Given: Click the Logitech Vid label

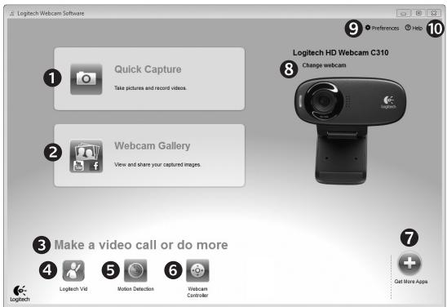Looking at the screenshot, I should pos(73,289).
